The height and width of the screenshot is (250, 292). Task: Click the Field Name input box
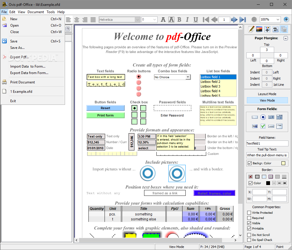pyautogui.click(x=267, y=143)
